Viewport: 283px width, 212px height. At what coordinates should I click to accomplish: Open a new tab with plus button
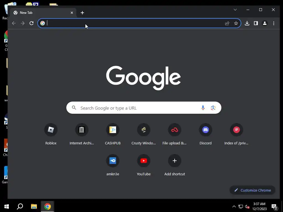click(x=82, y=13)
